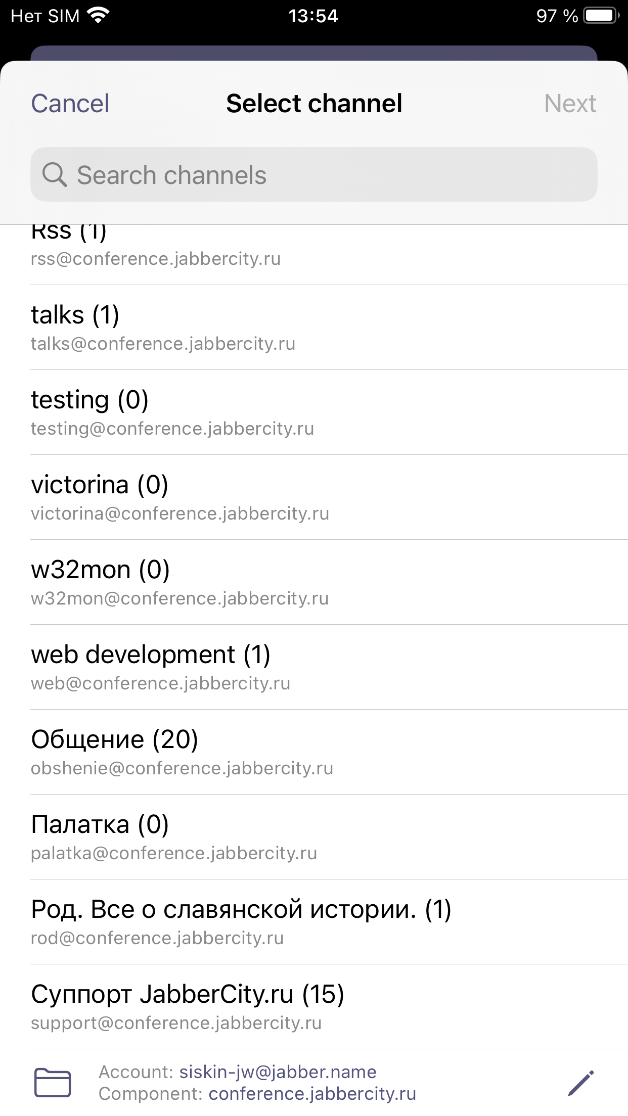Select the Палатка channel

pyautogui.click(x=313, y=837)
